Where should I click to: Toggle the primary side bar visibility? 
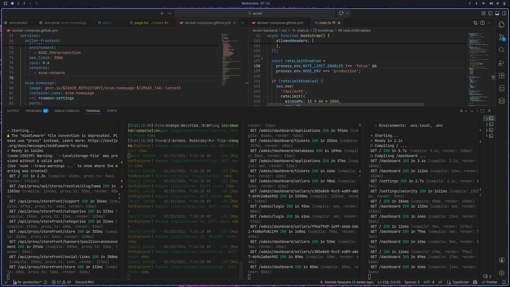coord(490,13)
